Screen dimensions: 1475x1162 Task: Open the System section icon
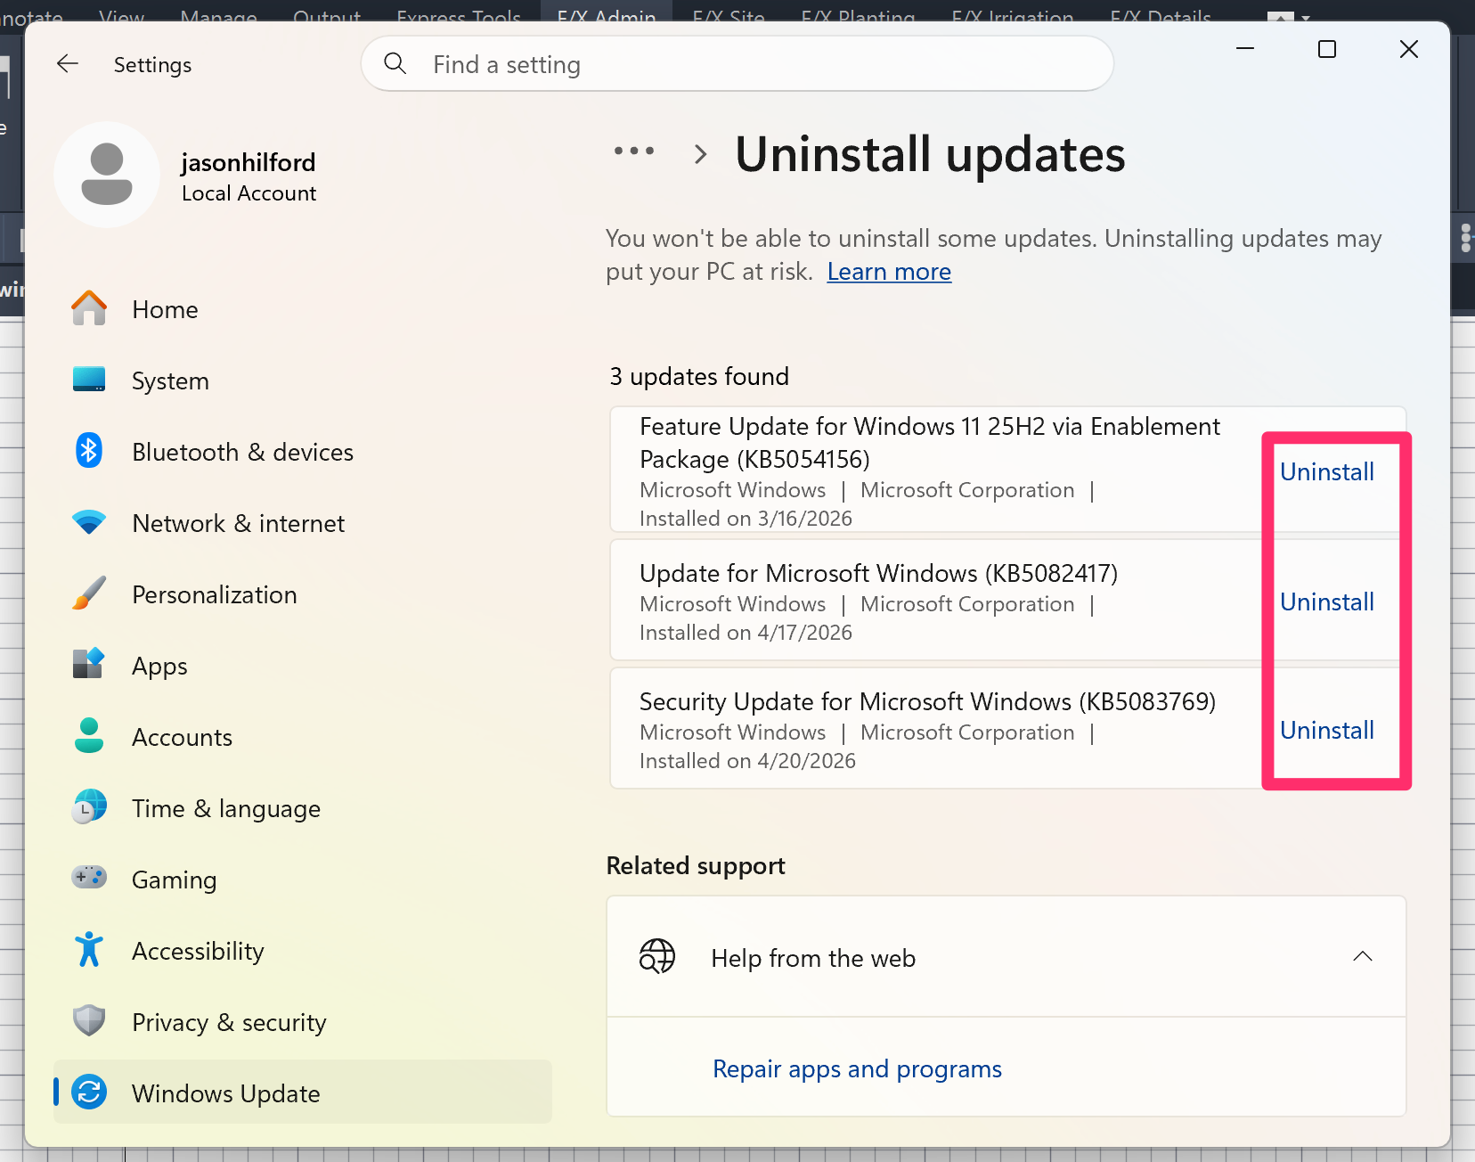88,380
